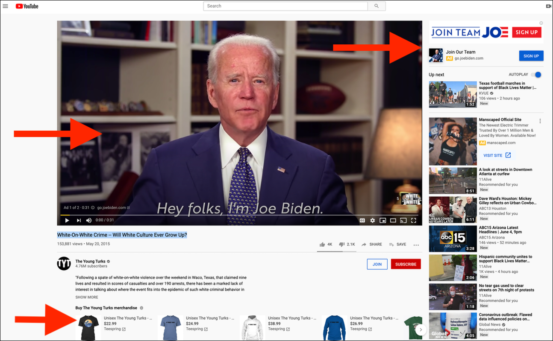
Task: Click the ad info icon above the banner
Action: pyautogui.click(x=541, y=23)
